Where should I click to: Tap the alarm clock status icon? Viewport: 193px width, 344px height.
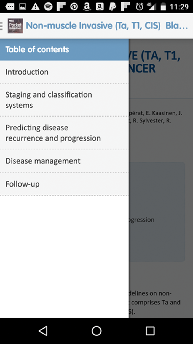coord(140,7)
